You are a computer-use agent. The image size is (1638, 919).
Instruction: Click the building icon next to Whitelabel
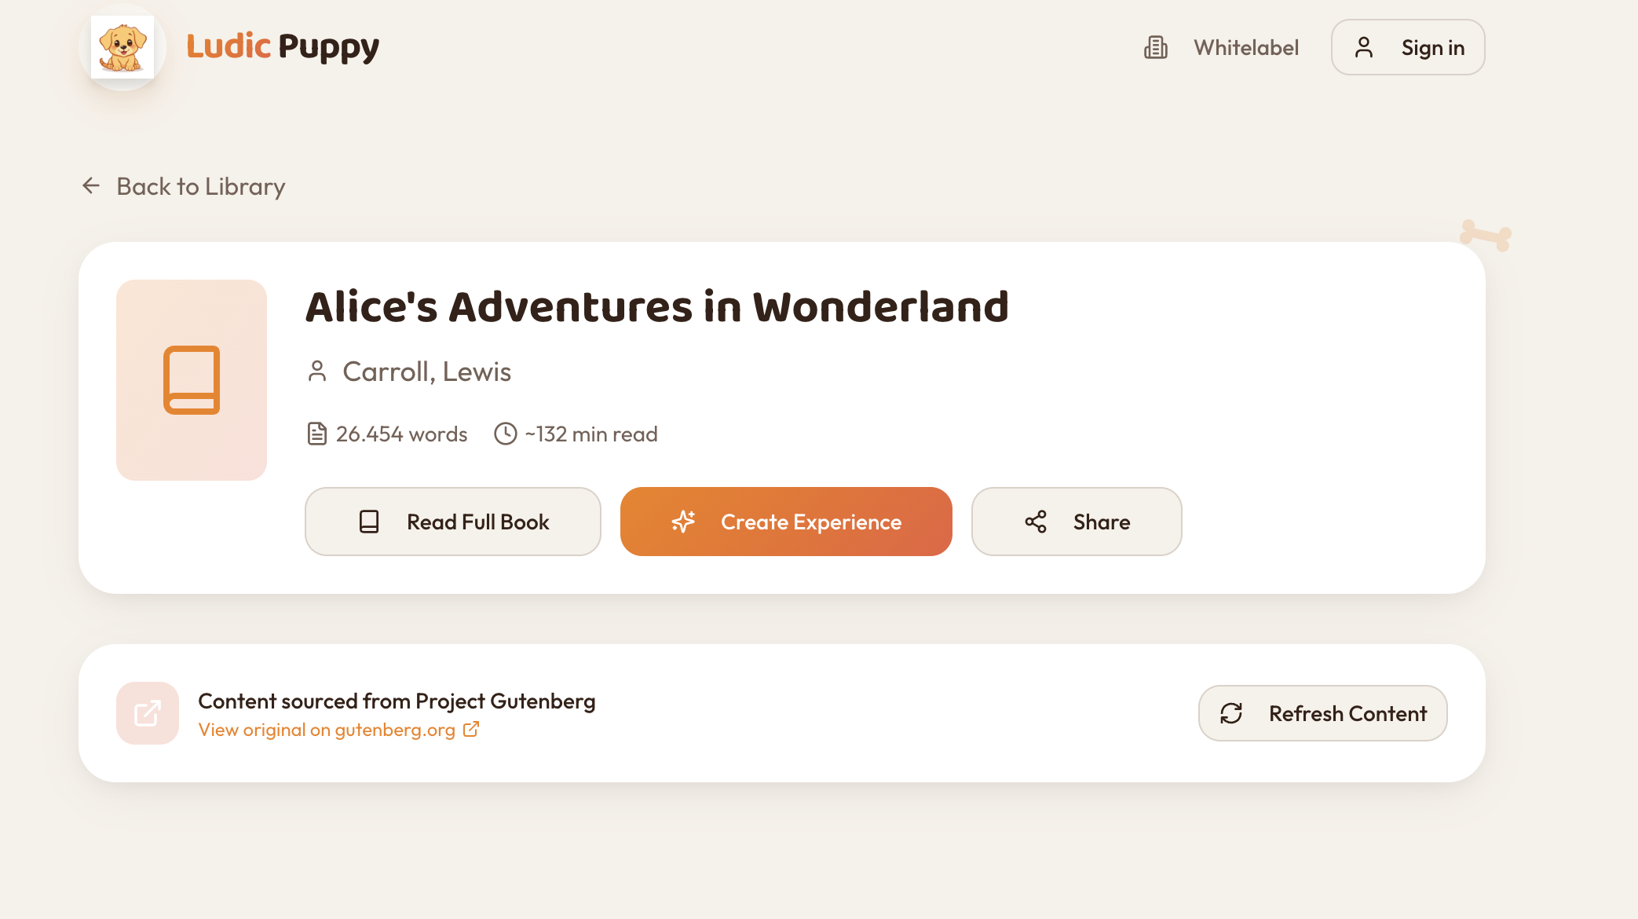click(x=1154, y=47)
